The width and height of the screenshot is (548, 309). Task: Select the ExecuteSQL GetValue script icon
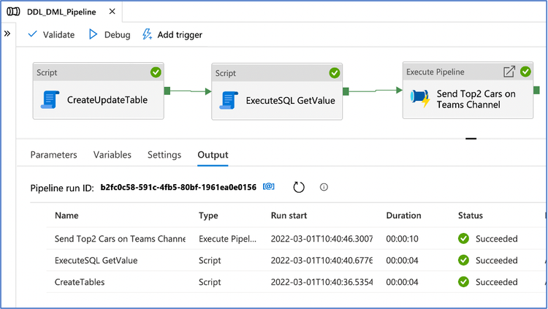tap(229, 100)
